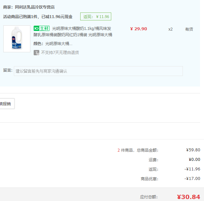204x201 pixels.
Task: Click the 7-day no-return policy icon
Action: 36,53
